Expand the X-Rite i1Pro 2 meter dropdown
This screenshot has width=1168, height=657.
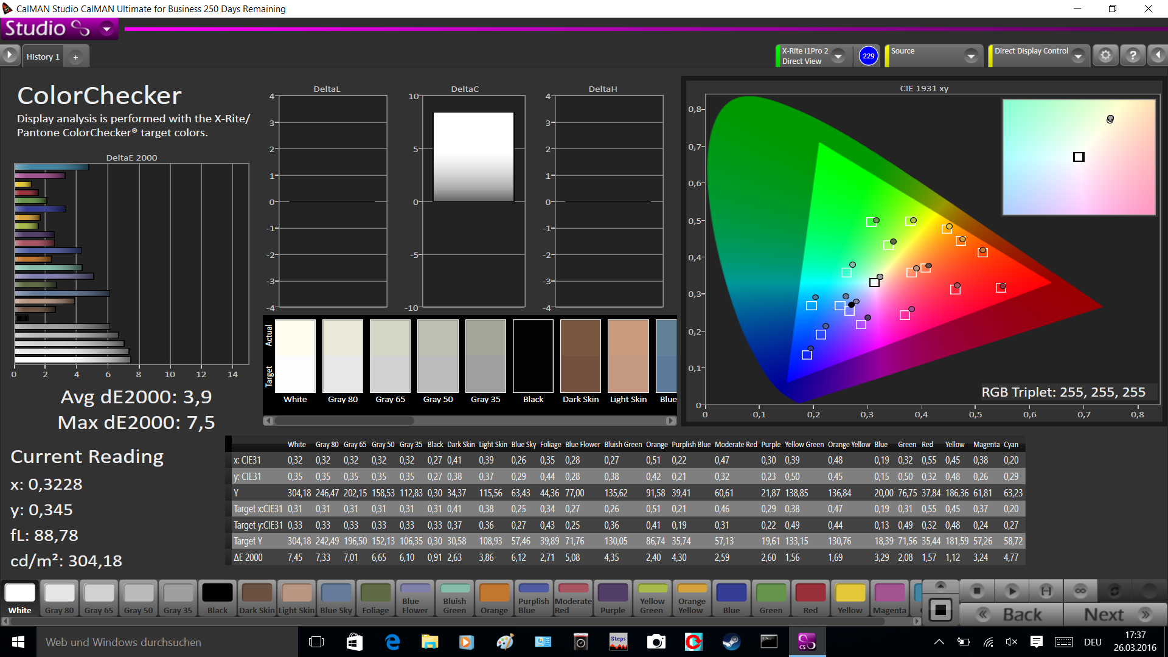coord(838,56)
